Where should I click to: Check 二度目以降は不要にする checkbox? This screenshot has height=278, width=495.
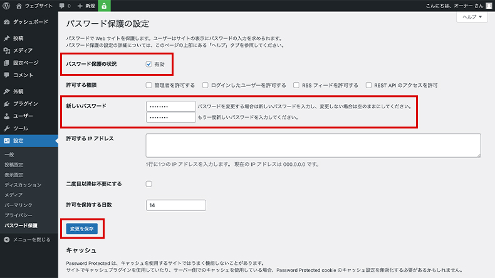click(x=148, y=184)
